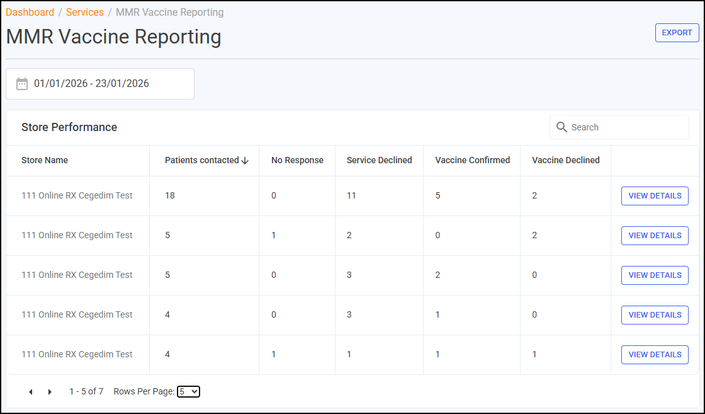
Task: Navigate to Dashboard breadcrumb
Action: pos(30,12)
